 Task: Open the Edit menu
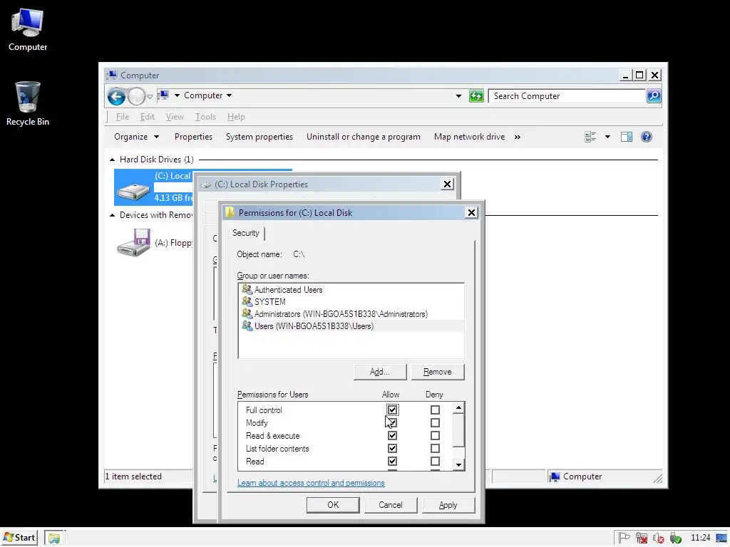[147, 117]
